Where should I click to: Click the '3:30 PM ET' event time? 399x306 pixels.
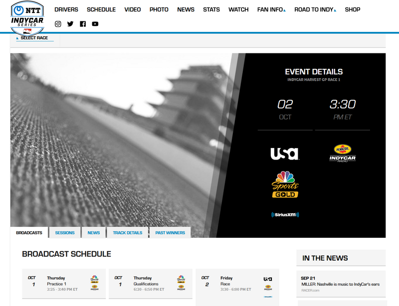click(x=343, y=109)
